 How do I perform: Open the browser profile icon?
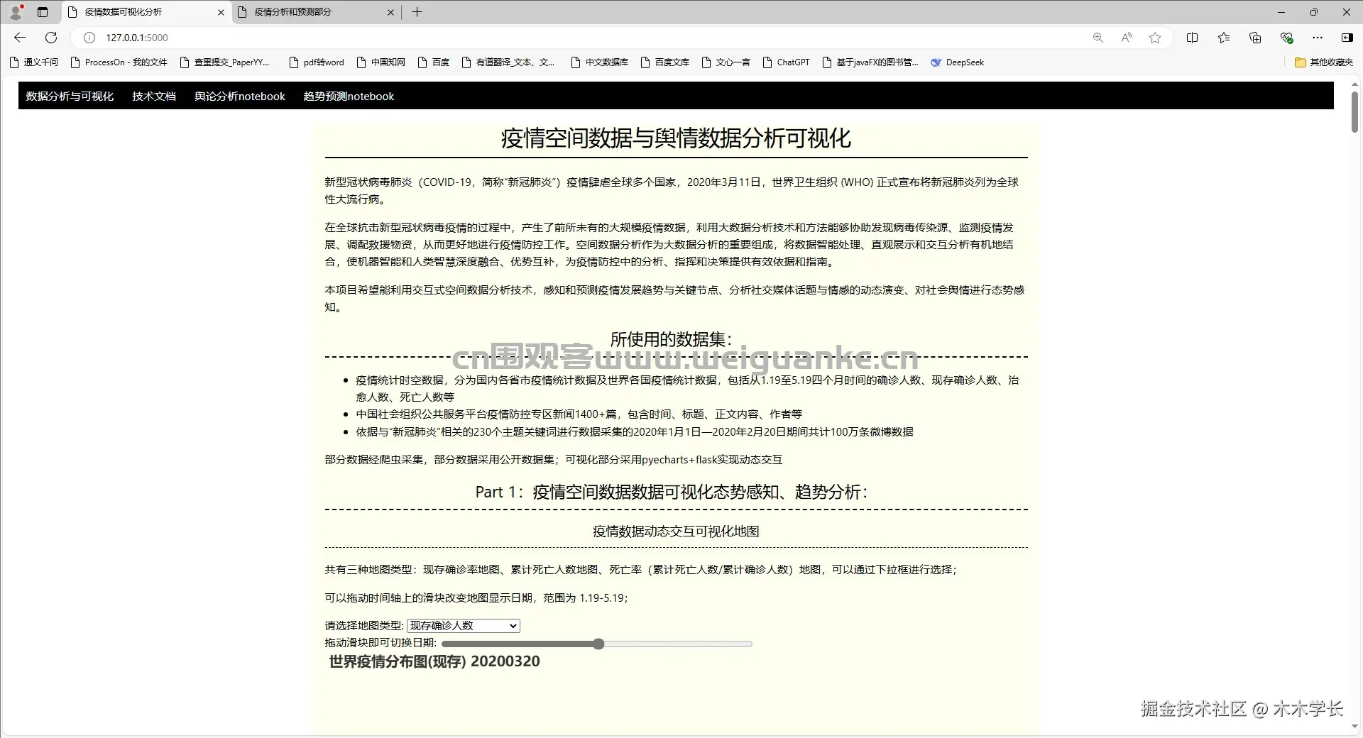pyautogui.click(x=16, y=11)
